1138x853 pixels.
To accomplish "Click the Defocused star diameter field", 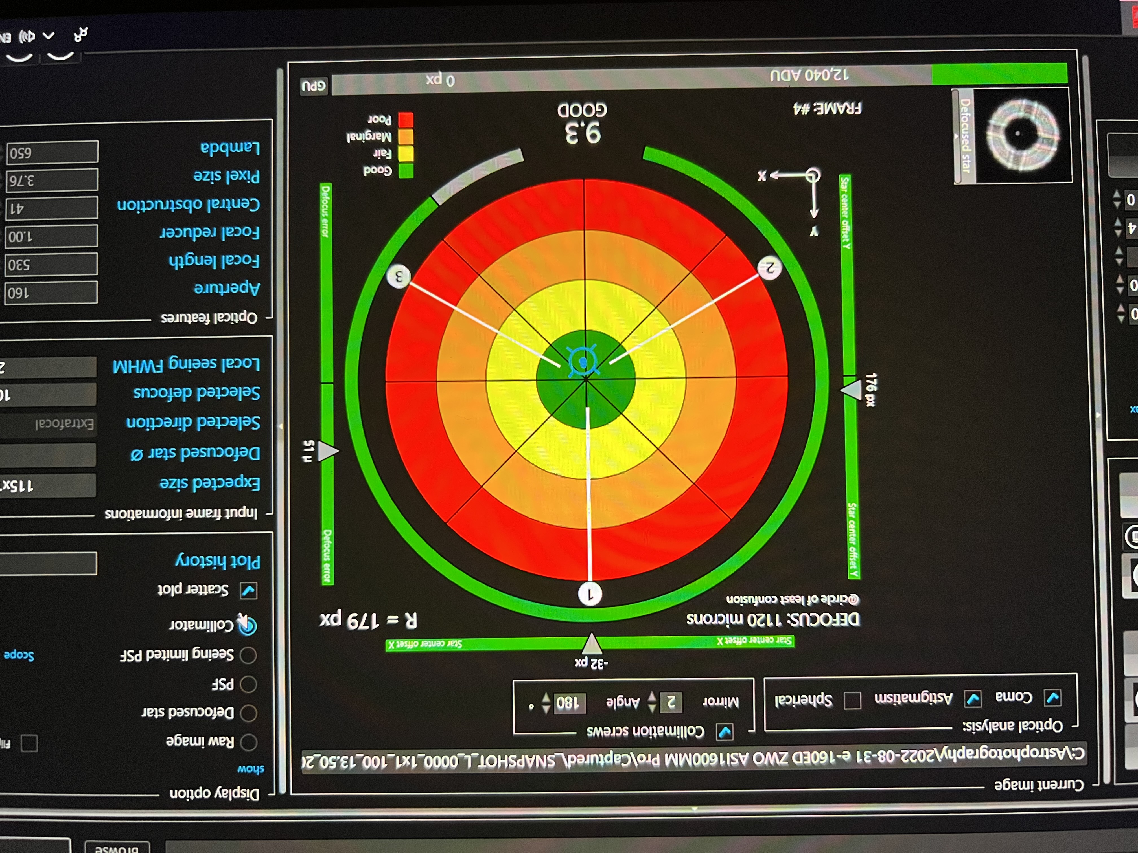I will point(48,455).
